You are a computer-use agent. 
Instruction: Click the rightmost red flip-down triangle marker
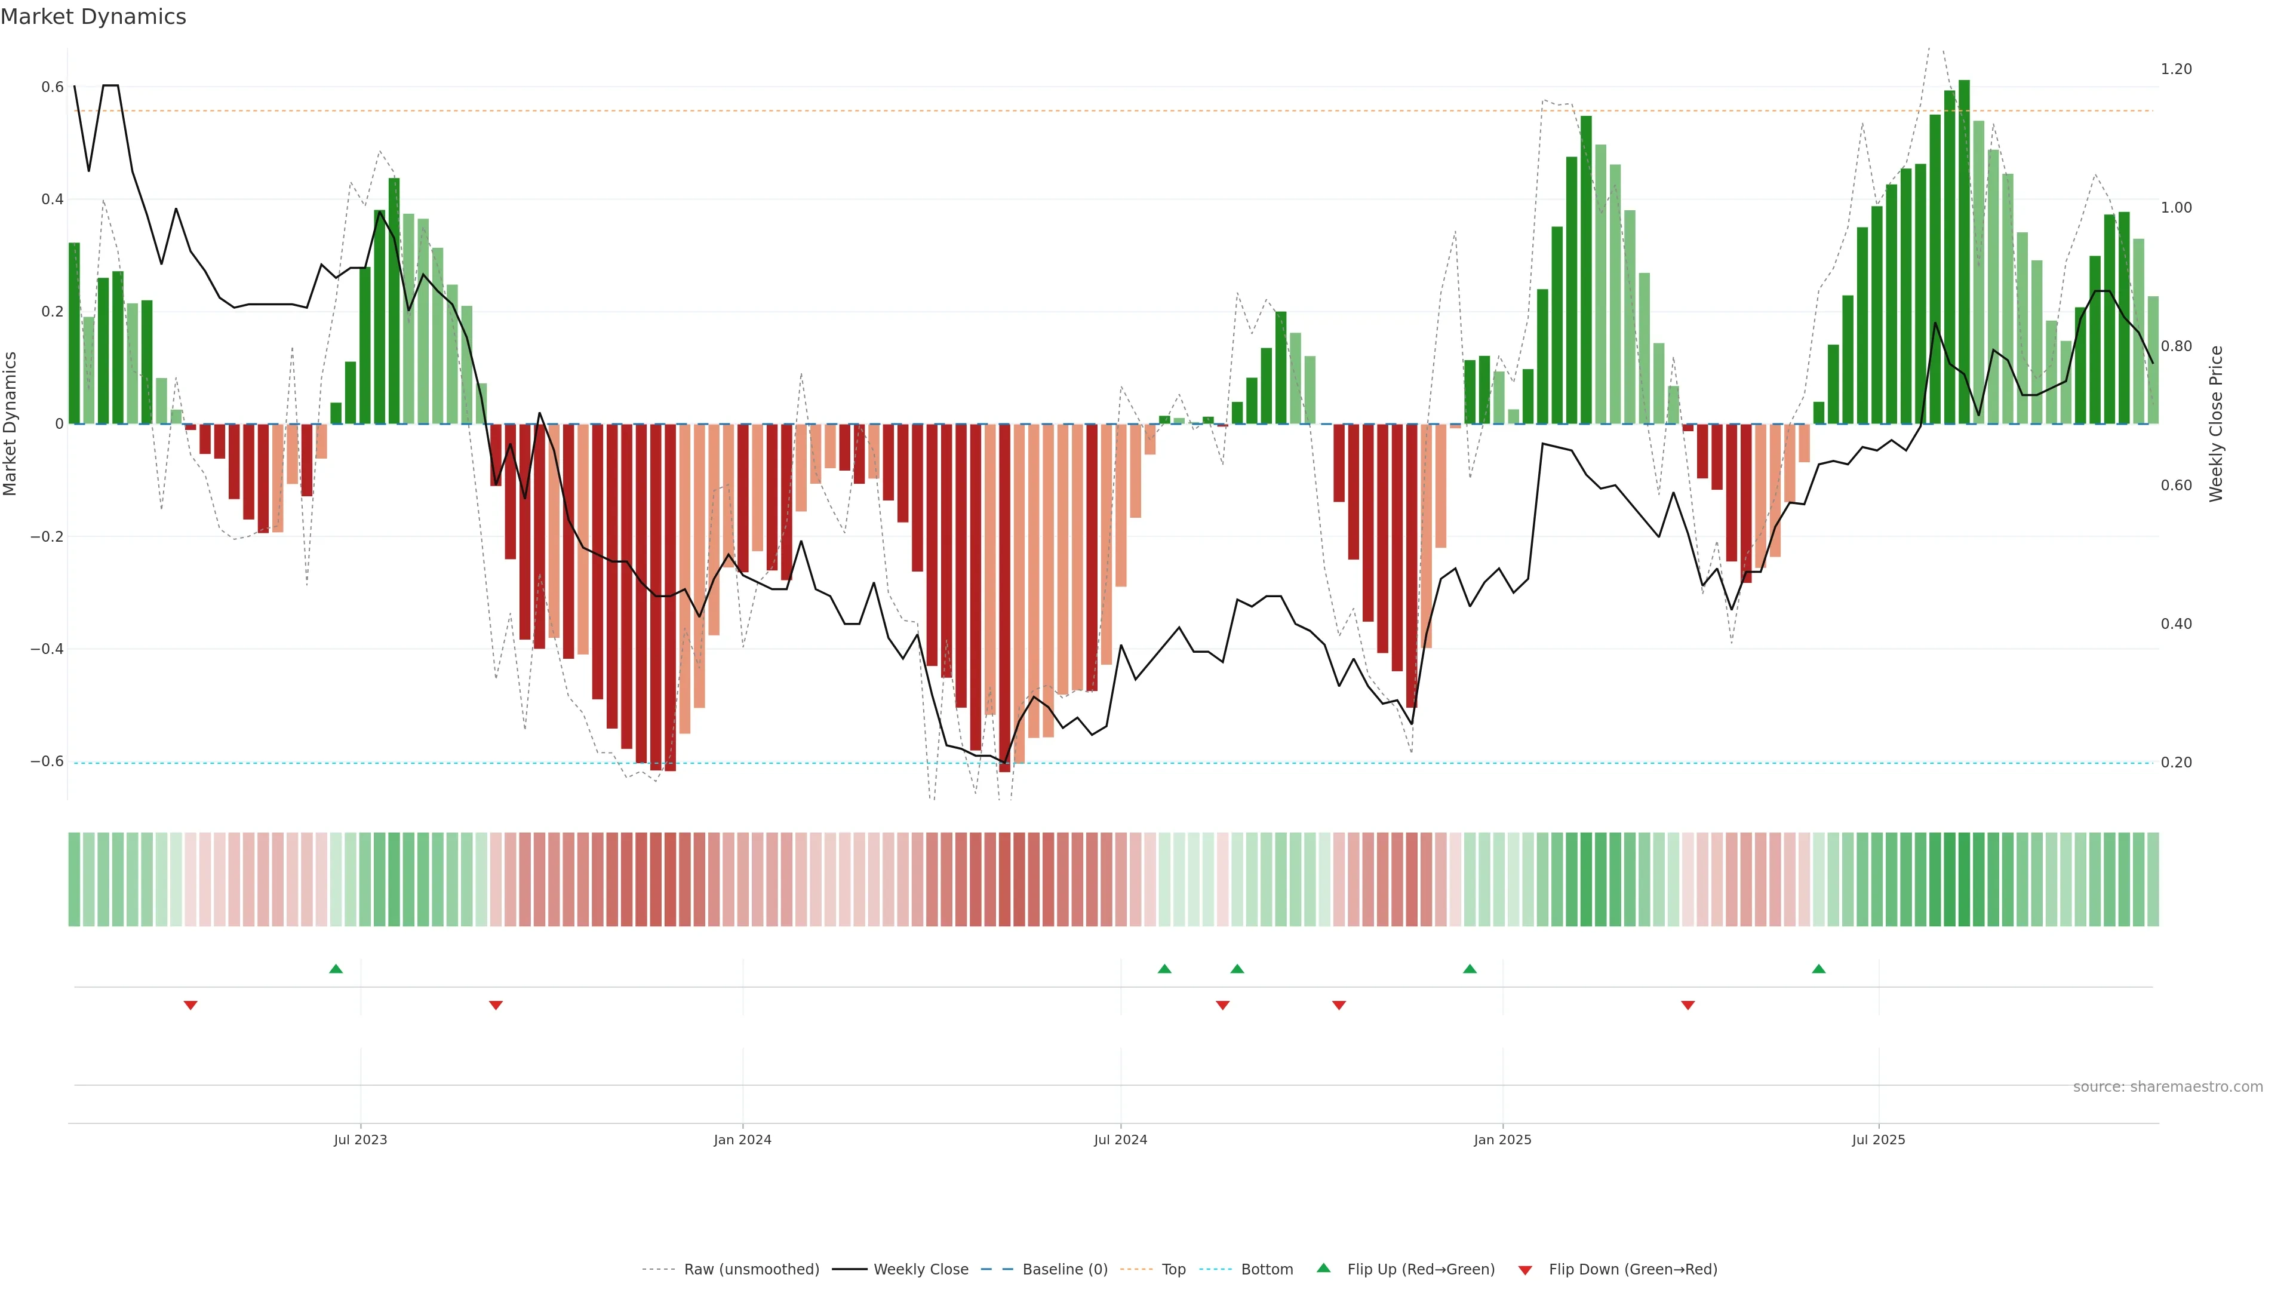pyautogui.click(x=1688, y=1005)
